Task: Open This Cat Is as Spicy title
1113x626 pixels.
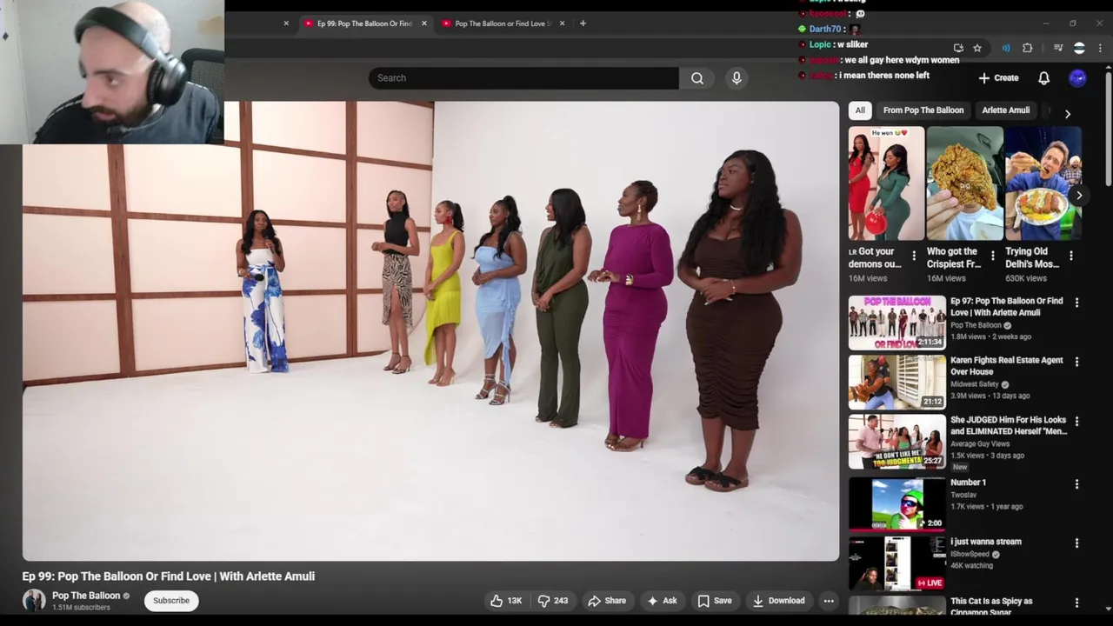Action: (991, 607)
